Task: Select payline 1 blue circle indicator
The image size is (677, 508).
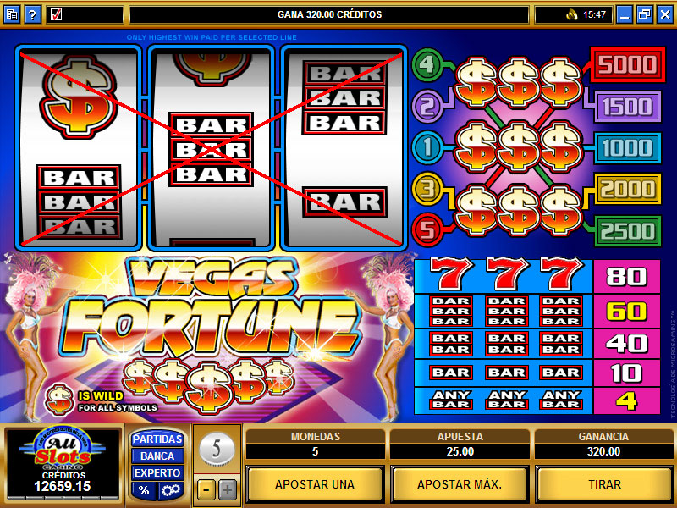Action: (x=427, y=147)
